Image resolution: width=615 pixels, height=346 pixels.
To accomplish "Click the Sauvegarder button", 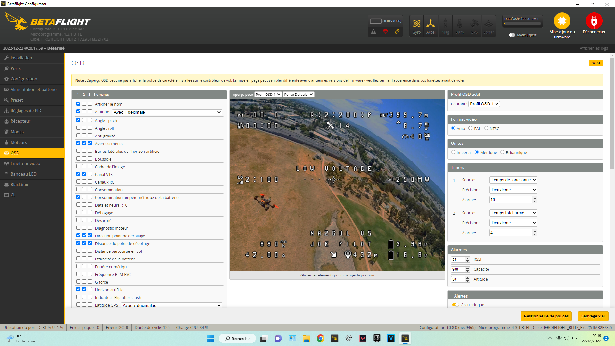I will point(593,316).
